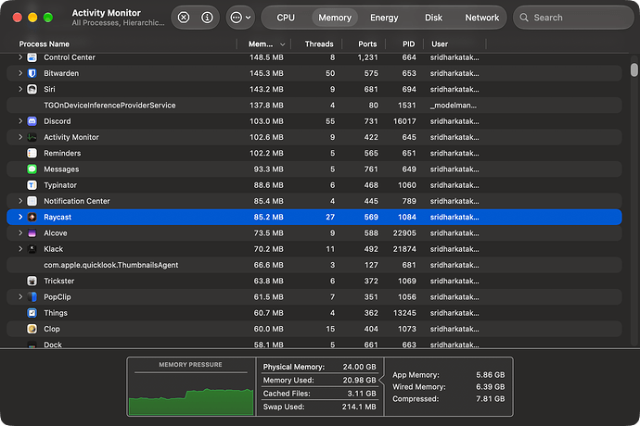Click the Swap Used 214.1 MB value
This screenshot has height=426, width=640.
tap(359, 407)
